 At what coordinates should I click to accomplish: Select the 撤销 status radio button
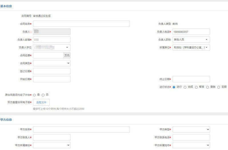pos(207,87)
